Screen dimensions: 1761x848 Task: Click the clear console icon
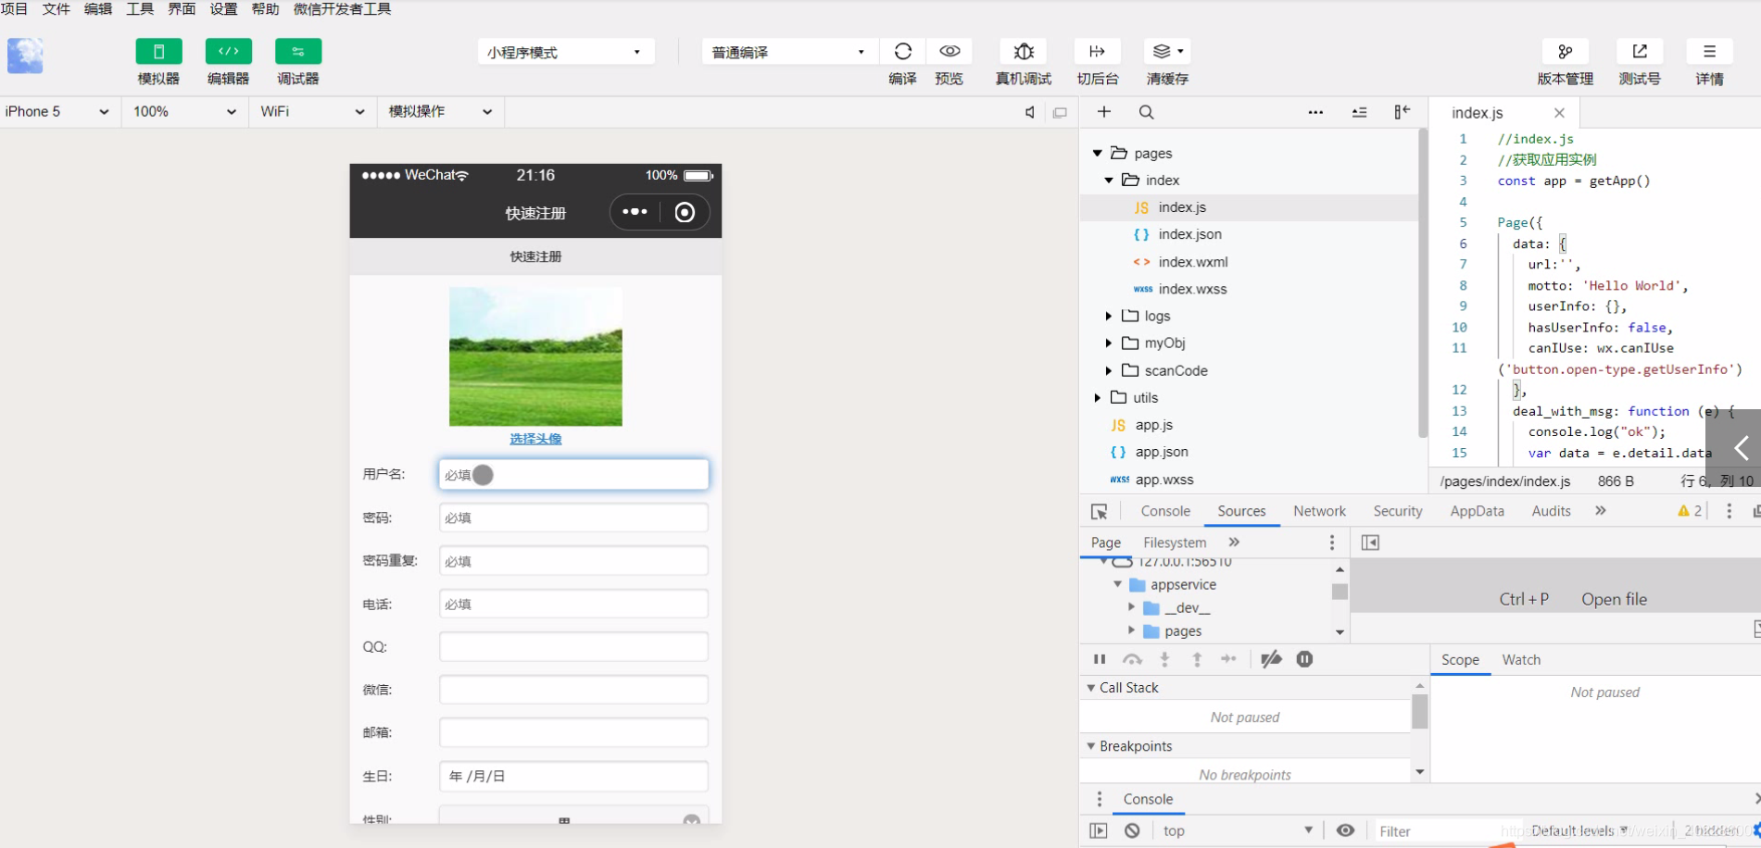[x=1132, y=830]
